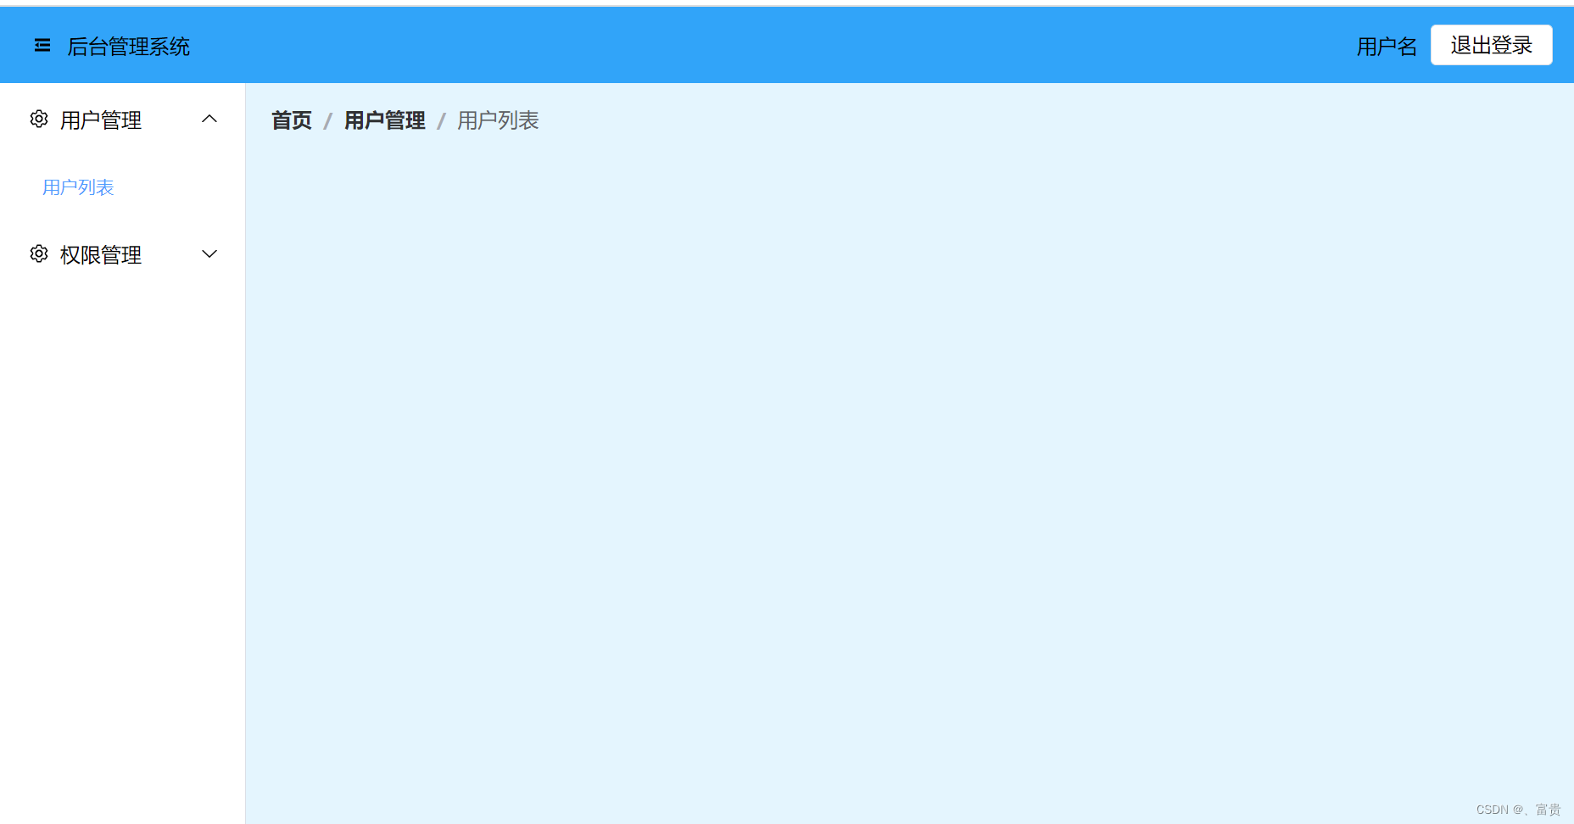Click the CSDN watermark text at bottom
Viewport: 1574px width, 824px height.
click(1518, 810)
